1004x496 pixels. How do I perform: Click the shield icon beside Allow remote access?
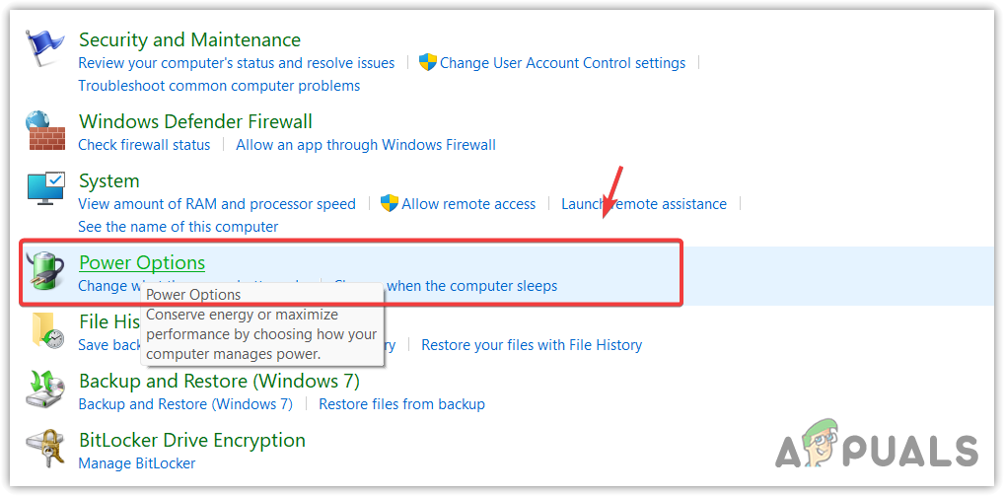click(390, 203)
